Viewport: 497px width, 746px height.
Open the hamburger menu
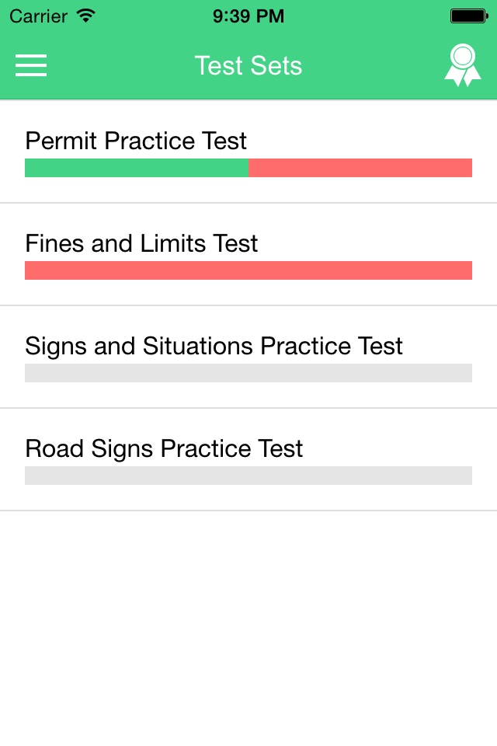(31, 65)
